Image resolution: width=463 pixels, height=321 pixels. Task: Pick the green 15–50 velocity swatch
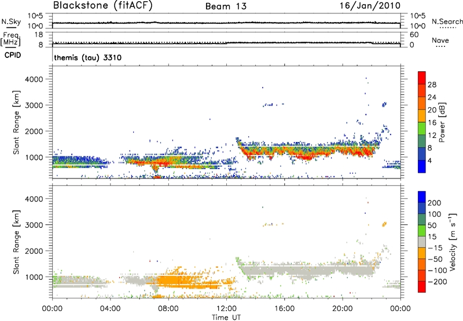422,231
